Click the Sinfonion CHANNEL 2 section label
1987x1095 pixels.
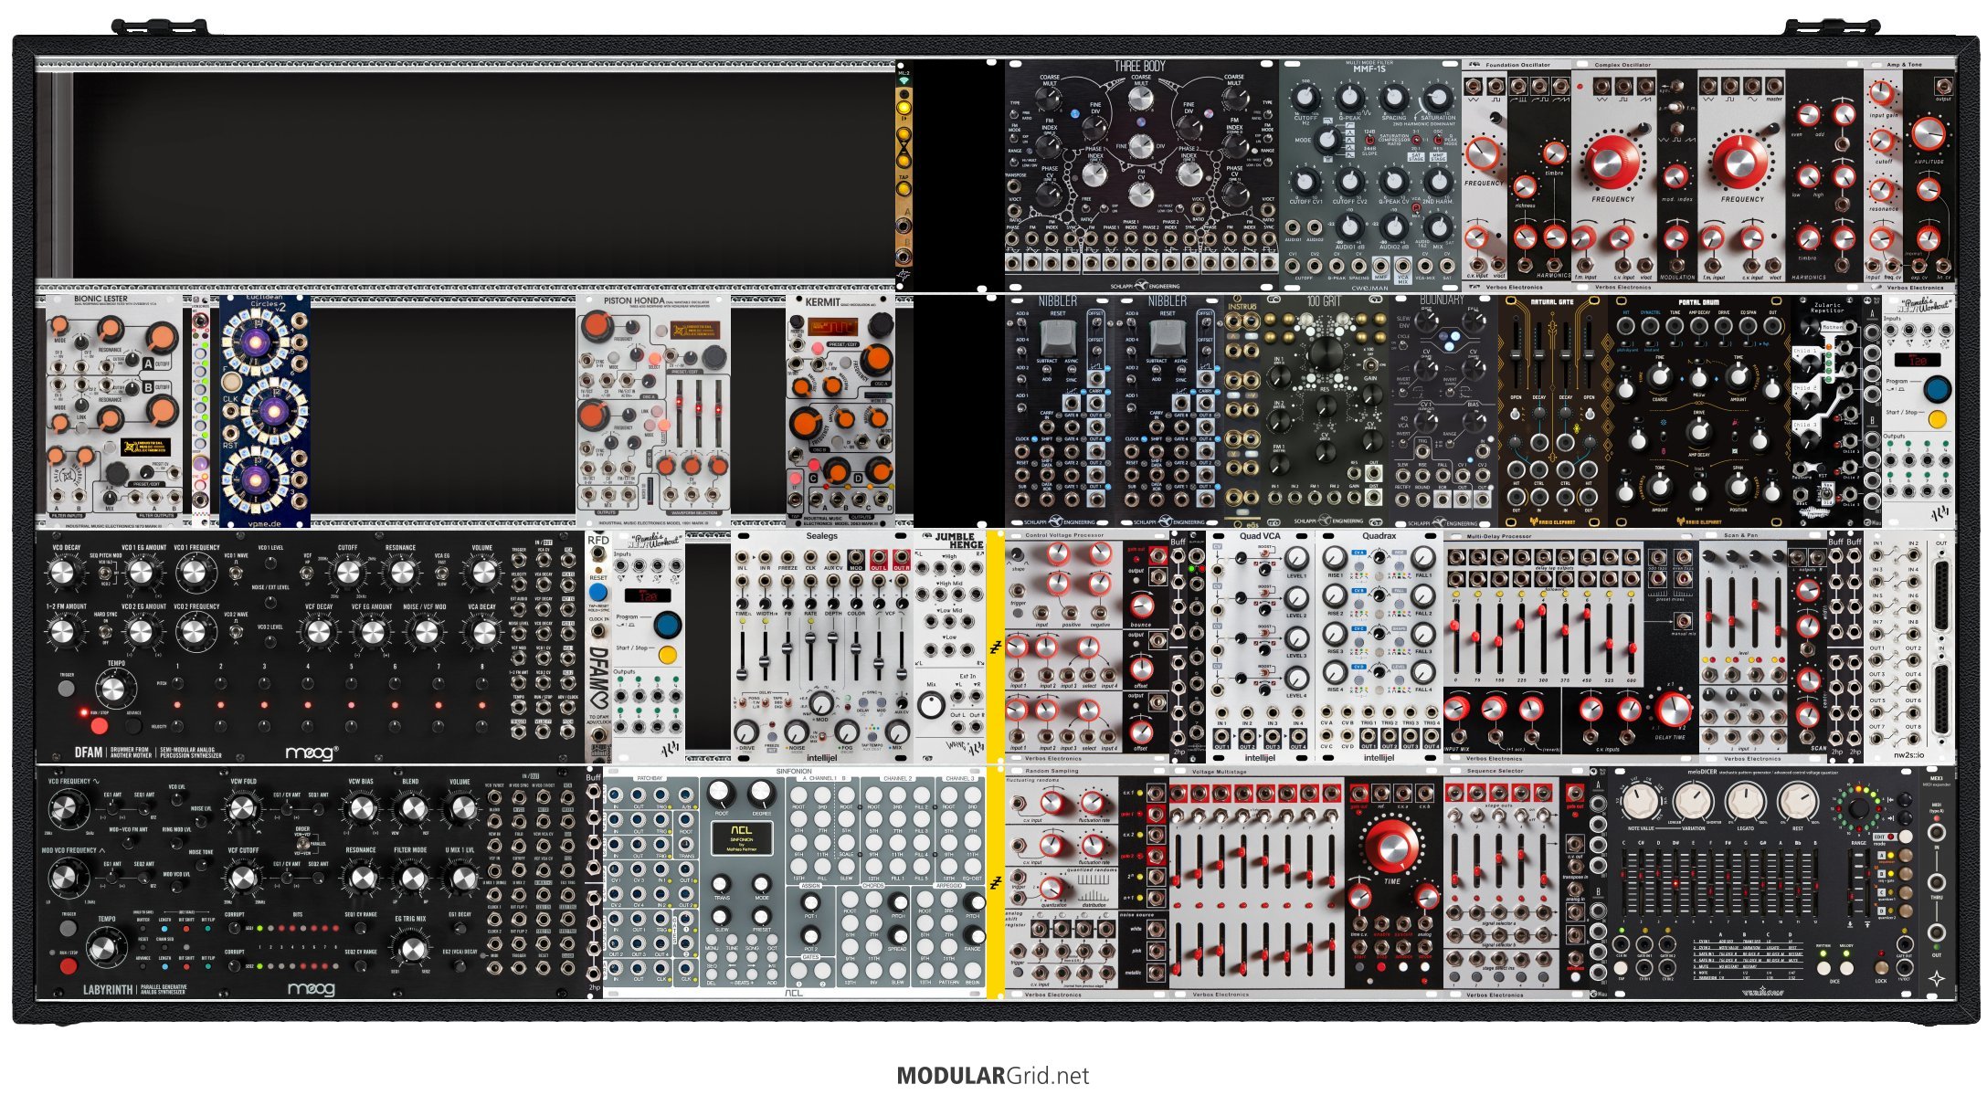[x=898, y=778]
